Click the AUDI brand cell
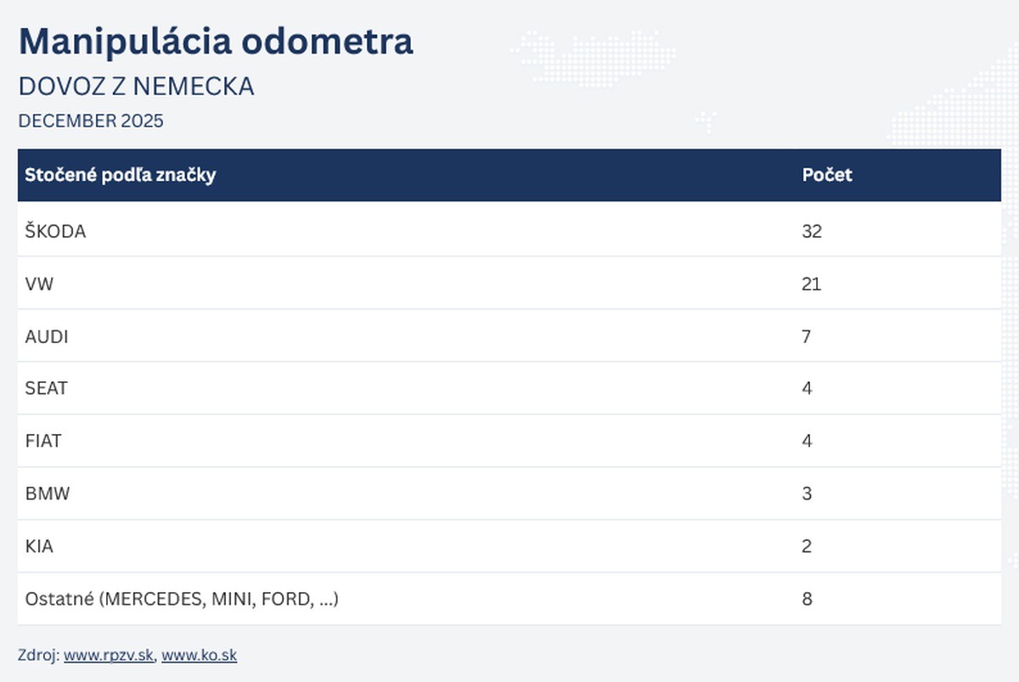 point(47,336)
